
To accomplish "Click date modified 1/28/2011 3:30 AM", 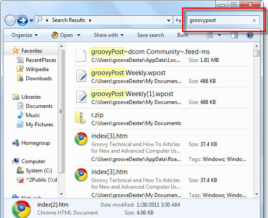I will tap(158, 205).
